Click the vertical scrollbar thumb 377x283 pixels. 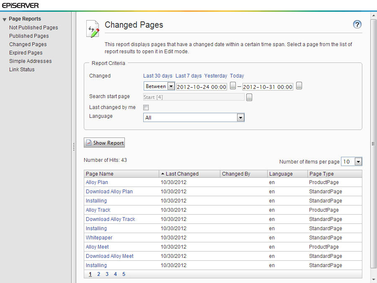tap(373, 144)
